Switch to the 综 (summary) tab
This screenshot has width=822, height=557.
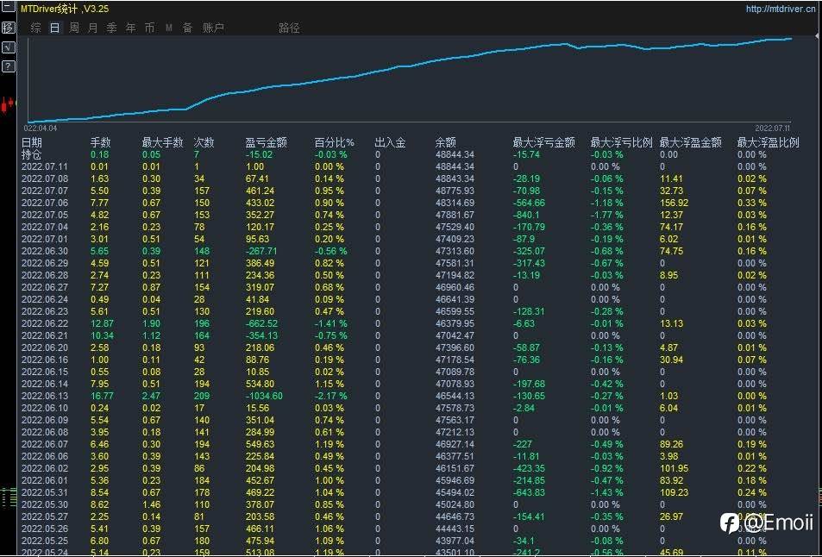[35, 28]
